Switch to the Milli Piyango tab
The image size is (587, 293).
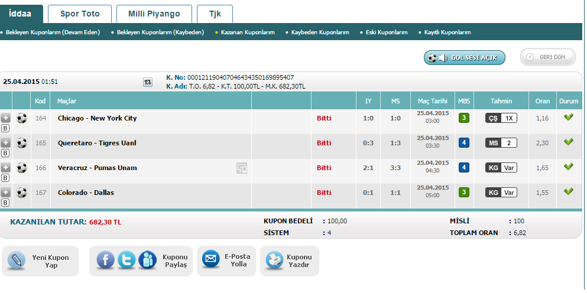pos(154,14)
